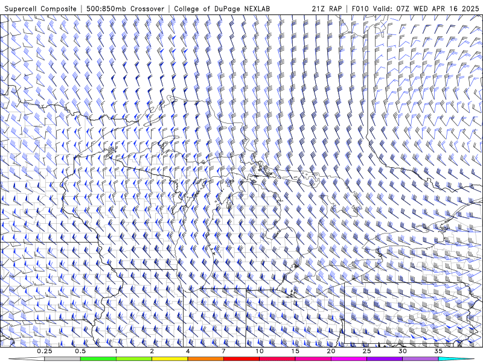Click the red swatch between 7 and 10
This screenshot has width=483, height=362.
[241, 359]
